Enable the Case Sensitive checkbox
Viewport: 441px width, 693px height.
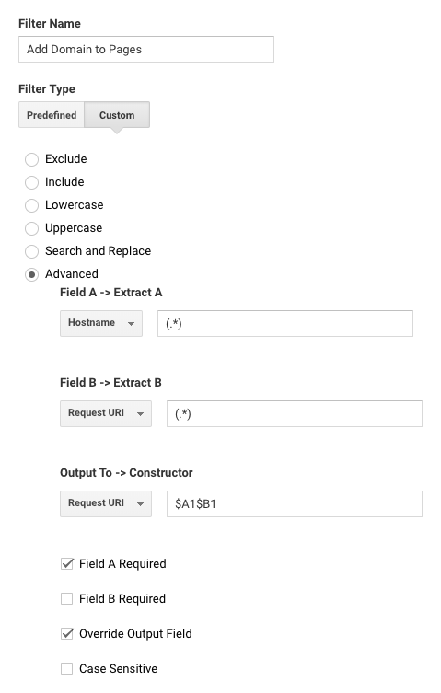pyautogui.click(x=67, y=669)
